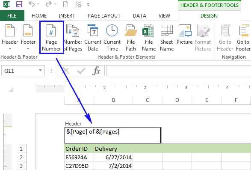This screenshot has height=170, width=251.
Task: Redo the last action
Action: [49, 4]
